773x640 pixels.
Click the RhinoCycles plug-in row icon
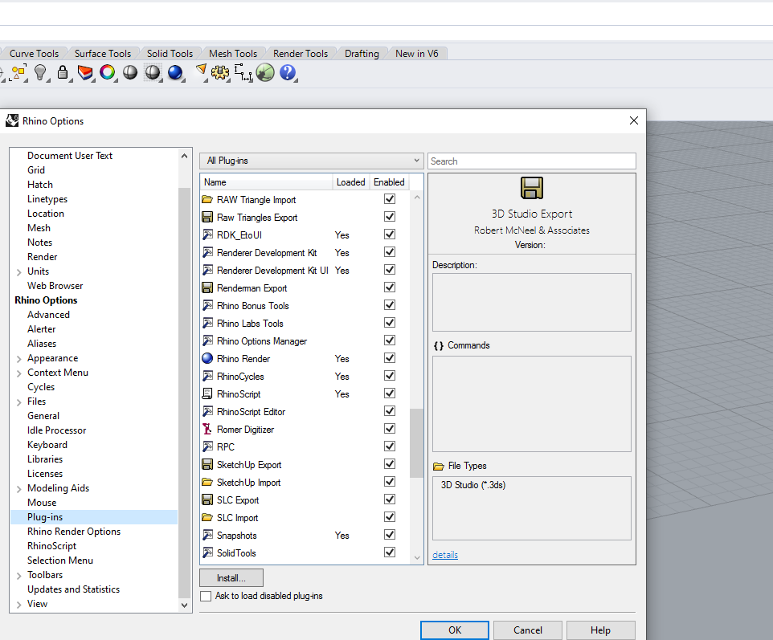(207, 377)
